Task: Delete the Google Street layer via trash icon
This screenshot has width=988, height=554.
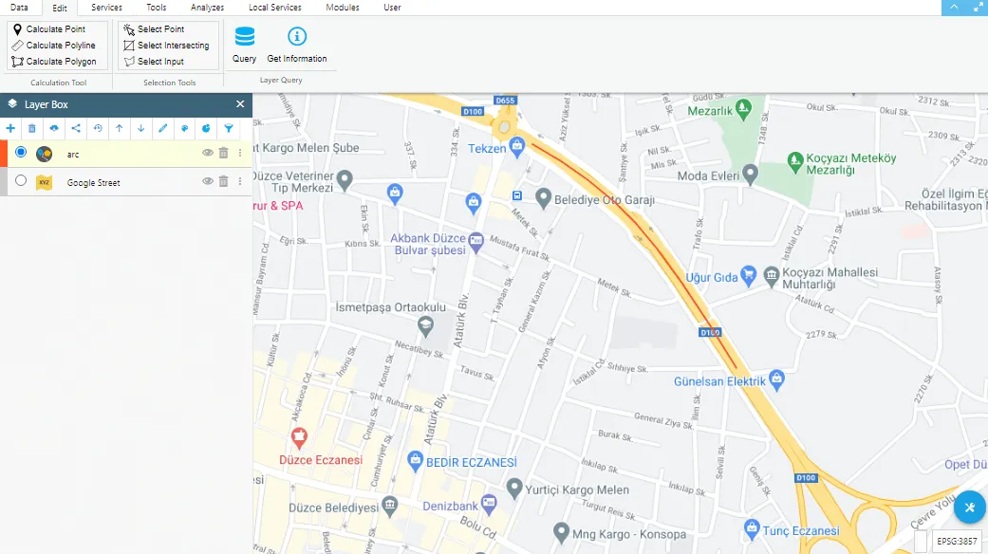Action: pyautogui.click(x=224, y=181)
